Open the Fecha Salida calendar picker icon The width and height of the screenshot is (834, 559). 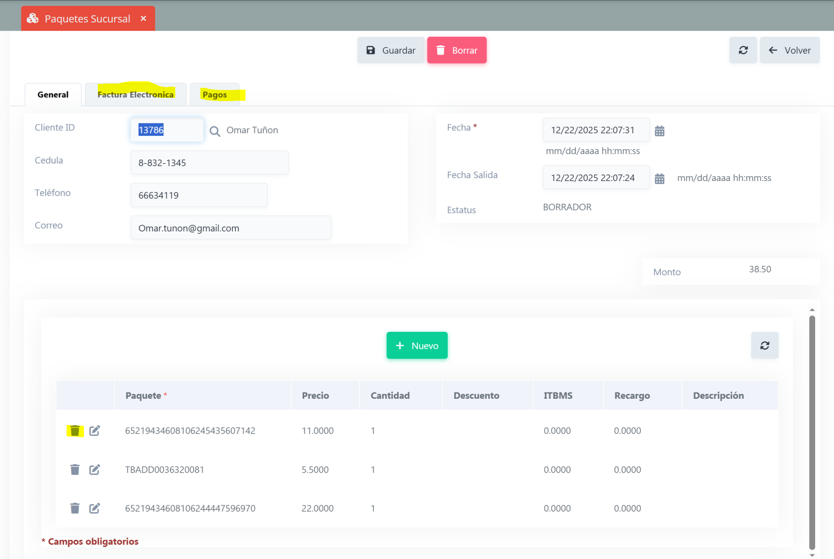coord(659,179)
